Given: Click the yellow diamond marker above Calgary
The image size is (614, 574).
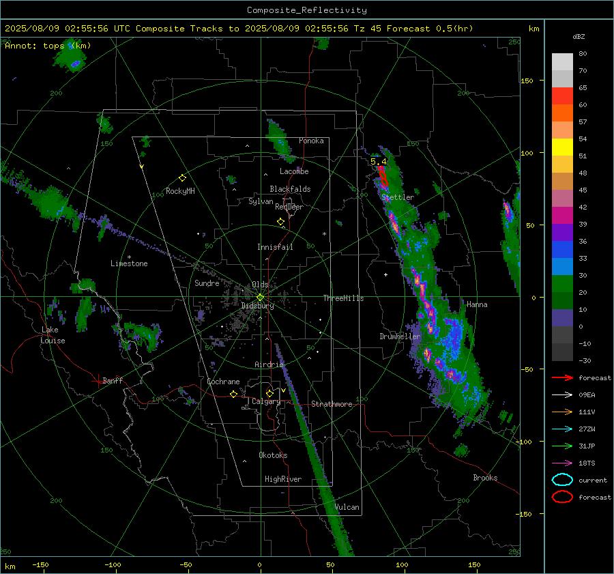Looking at the screenshot, I should coord(269,393).
